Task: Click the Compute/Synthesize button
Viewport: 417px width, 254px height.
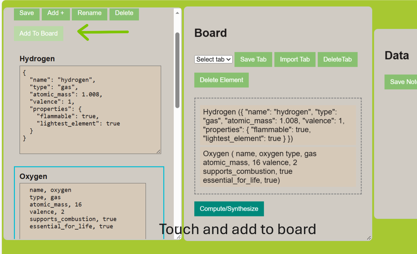Action: pos(229,209)
